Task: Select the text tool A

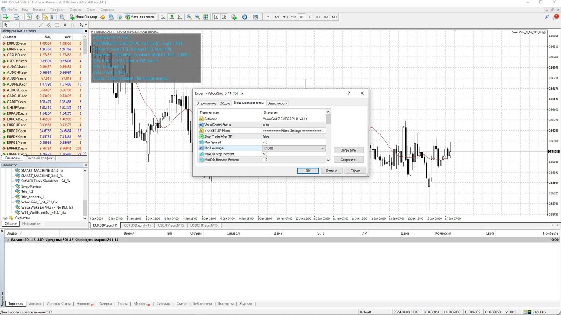Action: pyautogui.click(x=65, y=25)
